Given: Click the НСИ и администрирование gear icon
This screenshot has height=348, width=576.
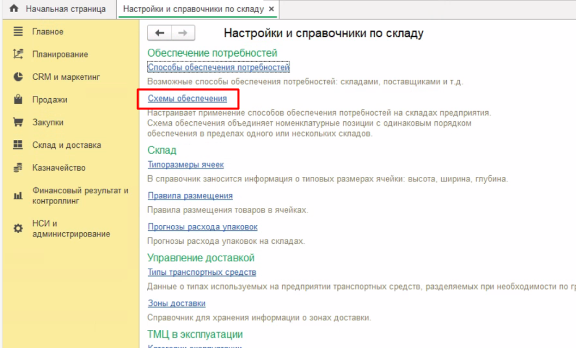Looking at the screenshot, I should coord(18,228).
